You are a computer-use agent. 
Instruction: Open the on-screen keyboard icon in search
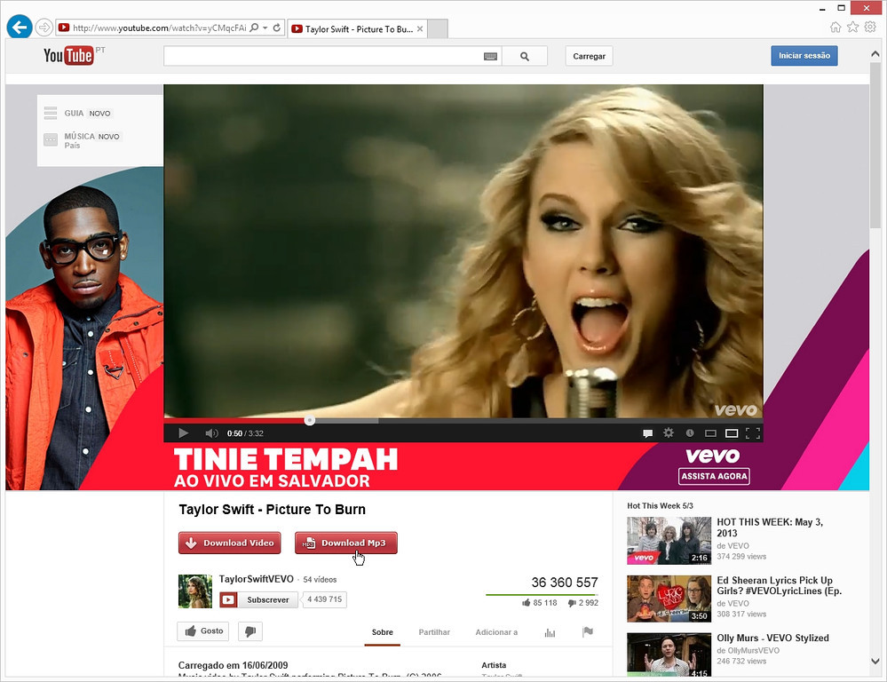point(490,55)
